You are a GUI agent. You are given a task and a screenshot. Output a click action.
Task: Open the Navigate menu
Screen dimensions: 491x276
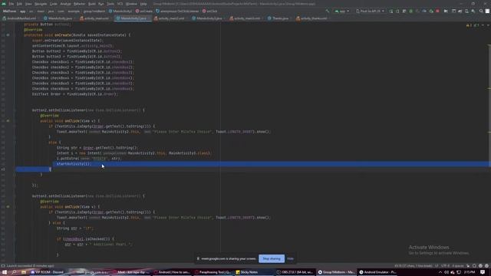point(41,4)
